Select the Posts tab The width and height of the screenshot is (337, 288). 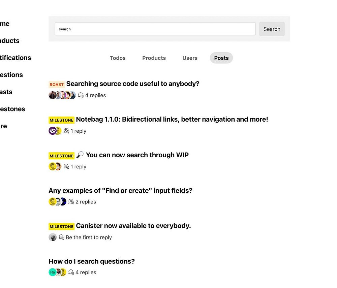click(221, 58)
